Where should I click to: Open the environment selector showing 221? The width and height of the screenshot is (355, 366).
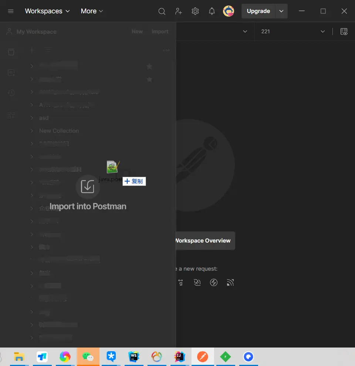[x=293, y=31]
